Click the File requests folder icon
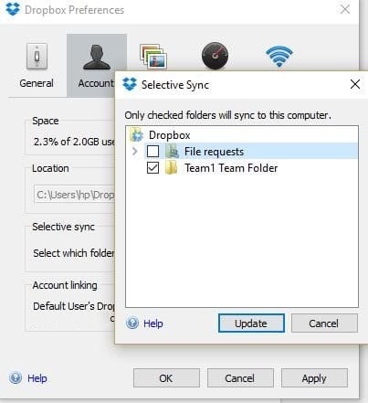Image resolution: width=368 pixels, height=403 pixels. tap(172, 152)
